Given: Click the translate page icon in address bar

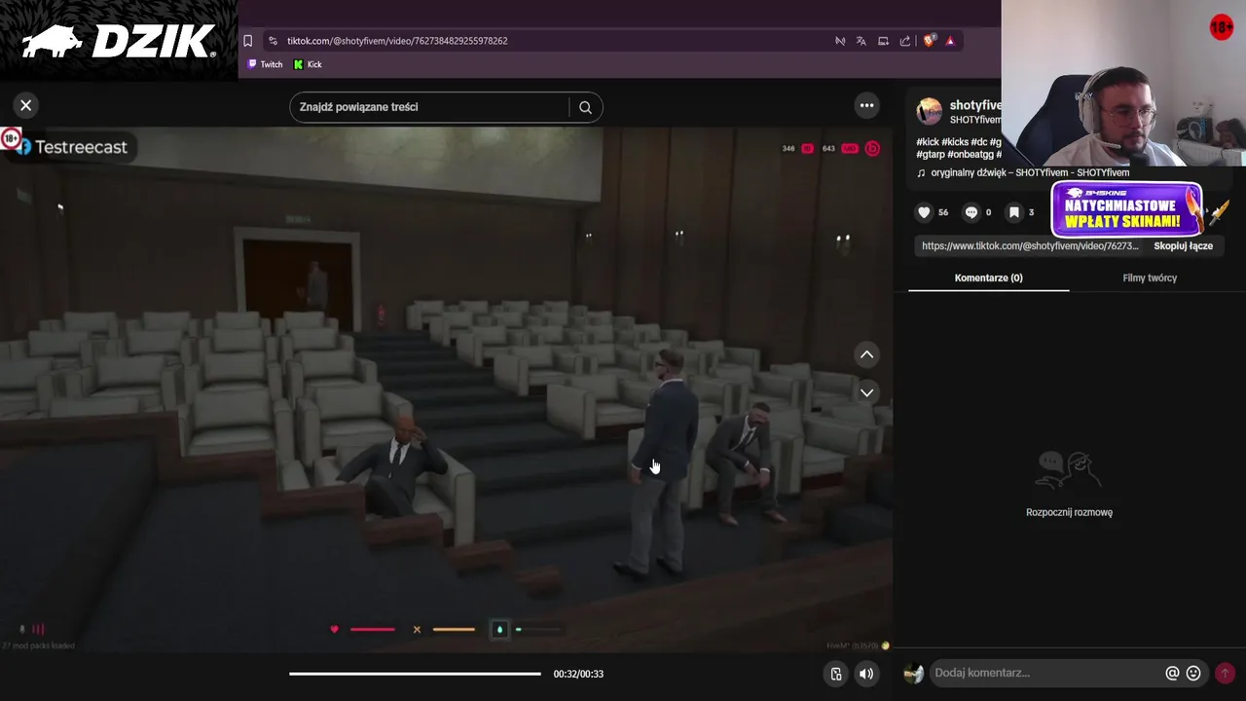Looking at the screenshot, I should click(x=861, y=41).
